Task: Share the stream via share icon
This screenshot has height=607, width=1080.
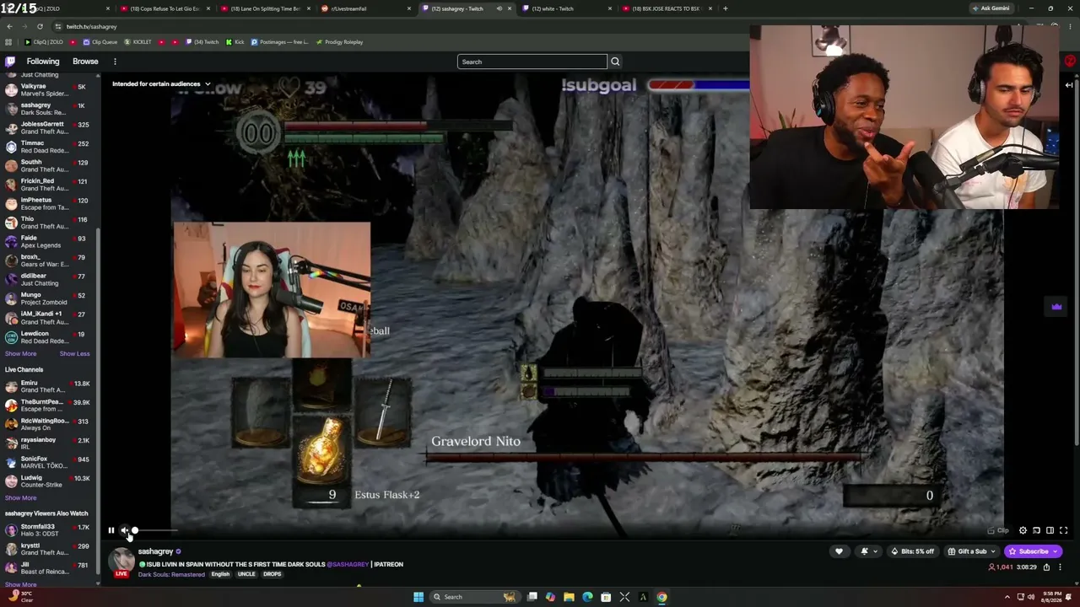Action: click(1046, 567)
